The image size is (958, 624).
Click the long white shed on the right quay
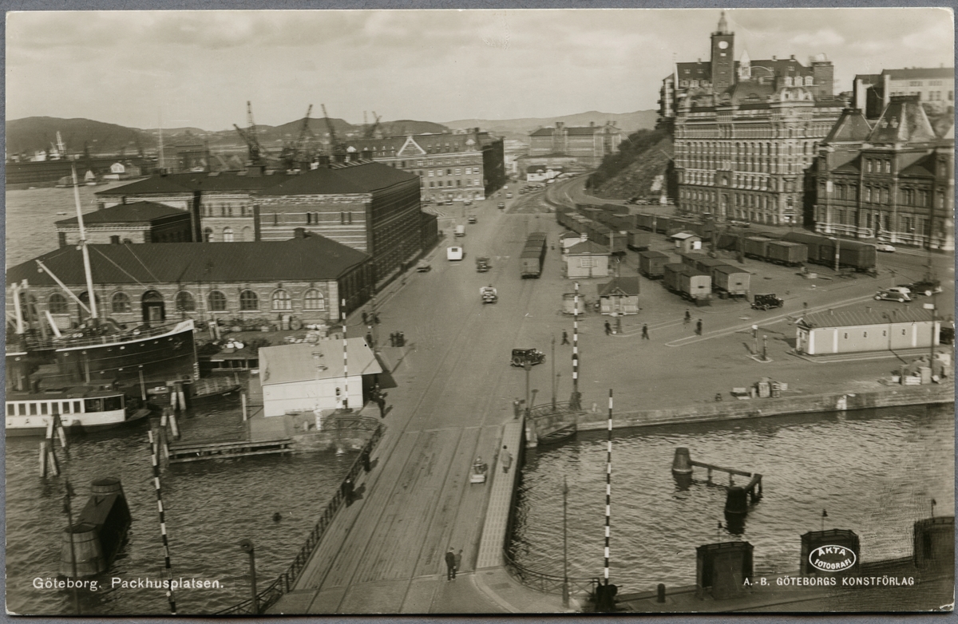pyautogui.click(x=865, y=329)
